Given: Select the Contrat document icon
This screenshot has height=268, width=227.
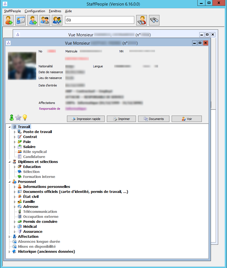Looking at the screenshot, I should pos(20,137).
